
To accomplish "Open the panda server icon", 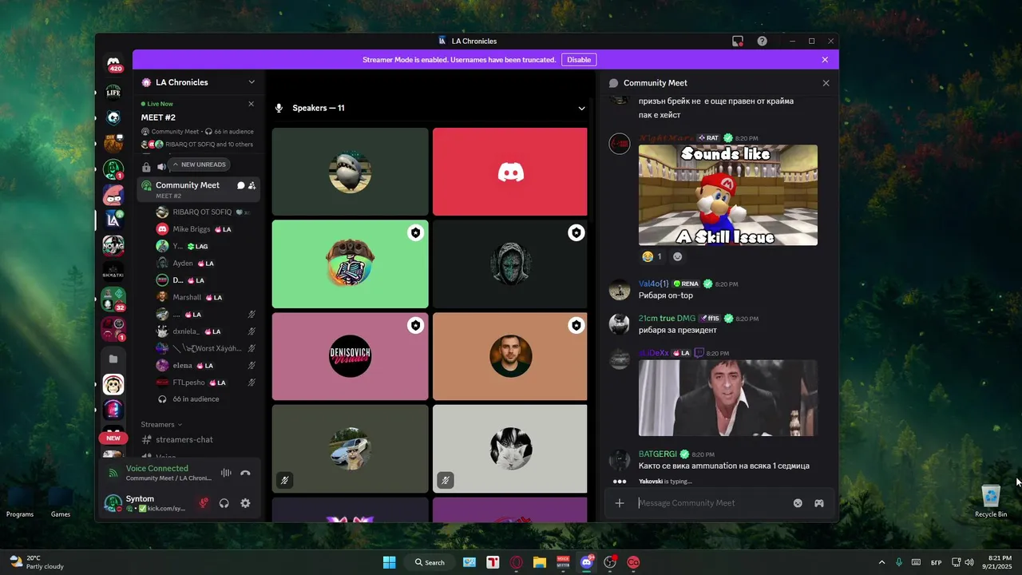I will [x=113, y=118].
